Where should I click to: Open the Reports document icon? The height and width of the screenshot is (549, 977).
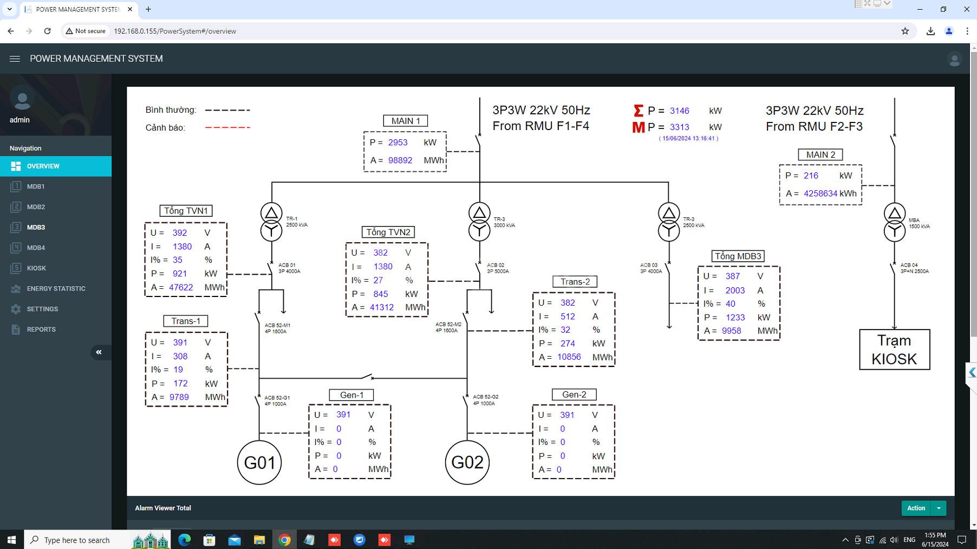tap(16, 330)
